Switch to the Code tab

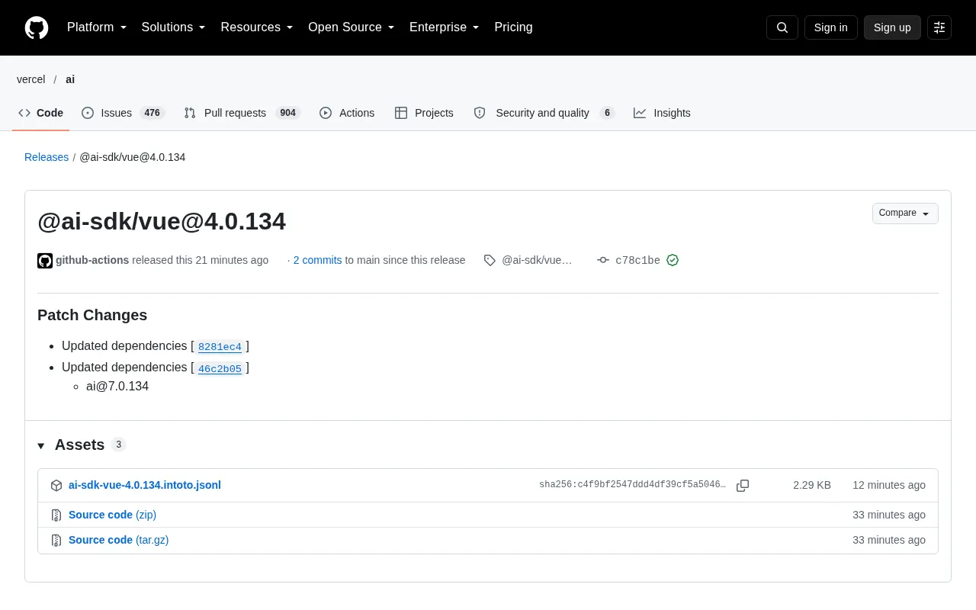(x=41, y=113)
